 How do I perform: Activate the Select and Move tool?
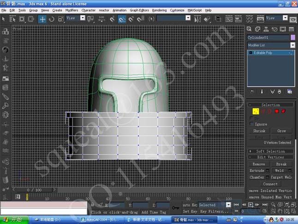tap(42, 19)
